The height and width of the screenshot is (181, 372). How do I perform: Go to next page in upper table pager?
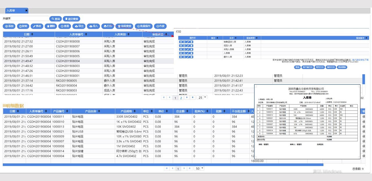[x=187, y=97]
